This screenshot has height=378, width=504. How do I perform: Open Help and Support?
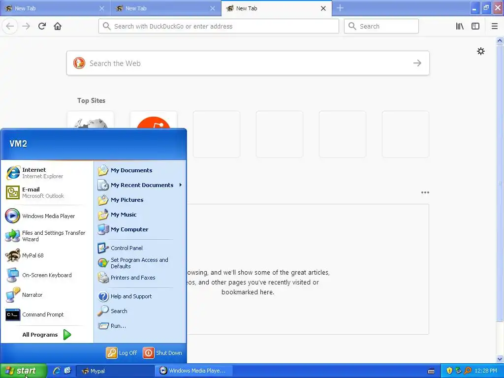tap(140, 296)
